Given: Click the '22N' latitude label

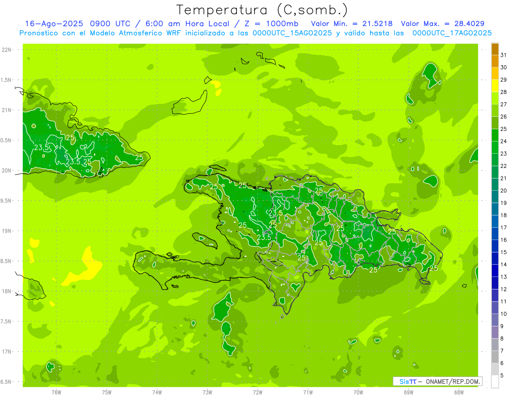Looking at the screenshot, I should (x=7, y=50).
